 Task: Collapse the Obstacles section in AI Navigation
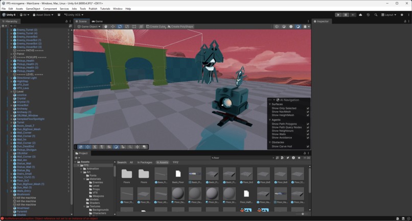(269, 142)
